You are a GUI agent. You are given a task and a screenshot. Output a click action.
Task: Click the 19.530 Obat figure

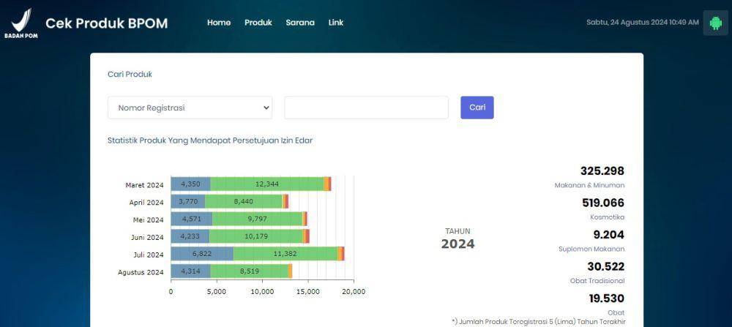point(606,298)
